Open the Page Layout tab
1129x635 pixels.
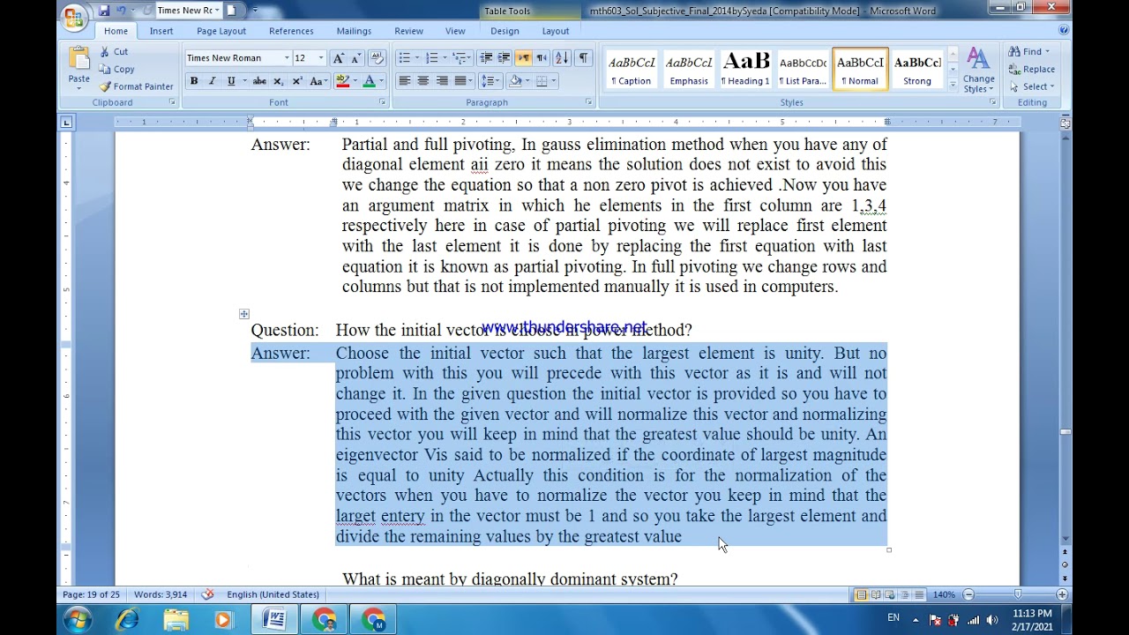pos(221,31)
